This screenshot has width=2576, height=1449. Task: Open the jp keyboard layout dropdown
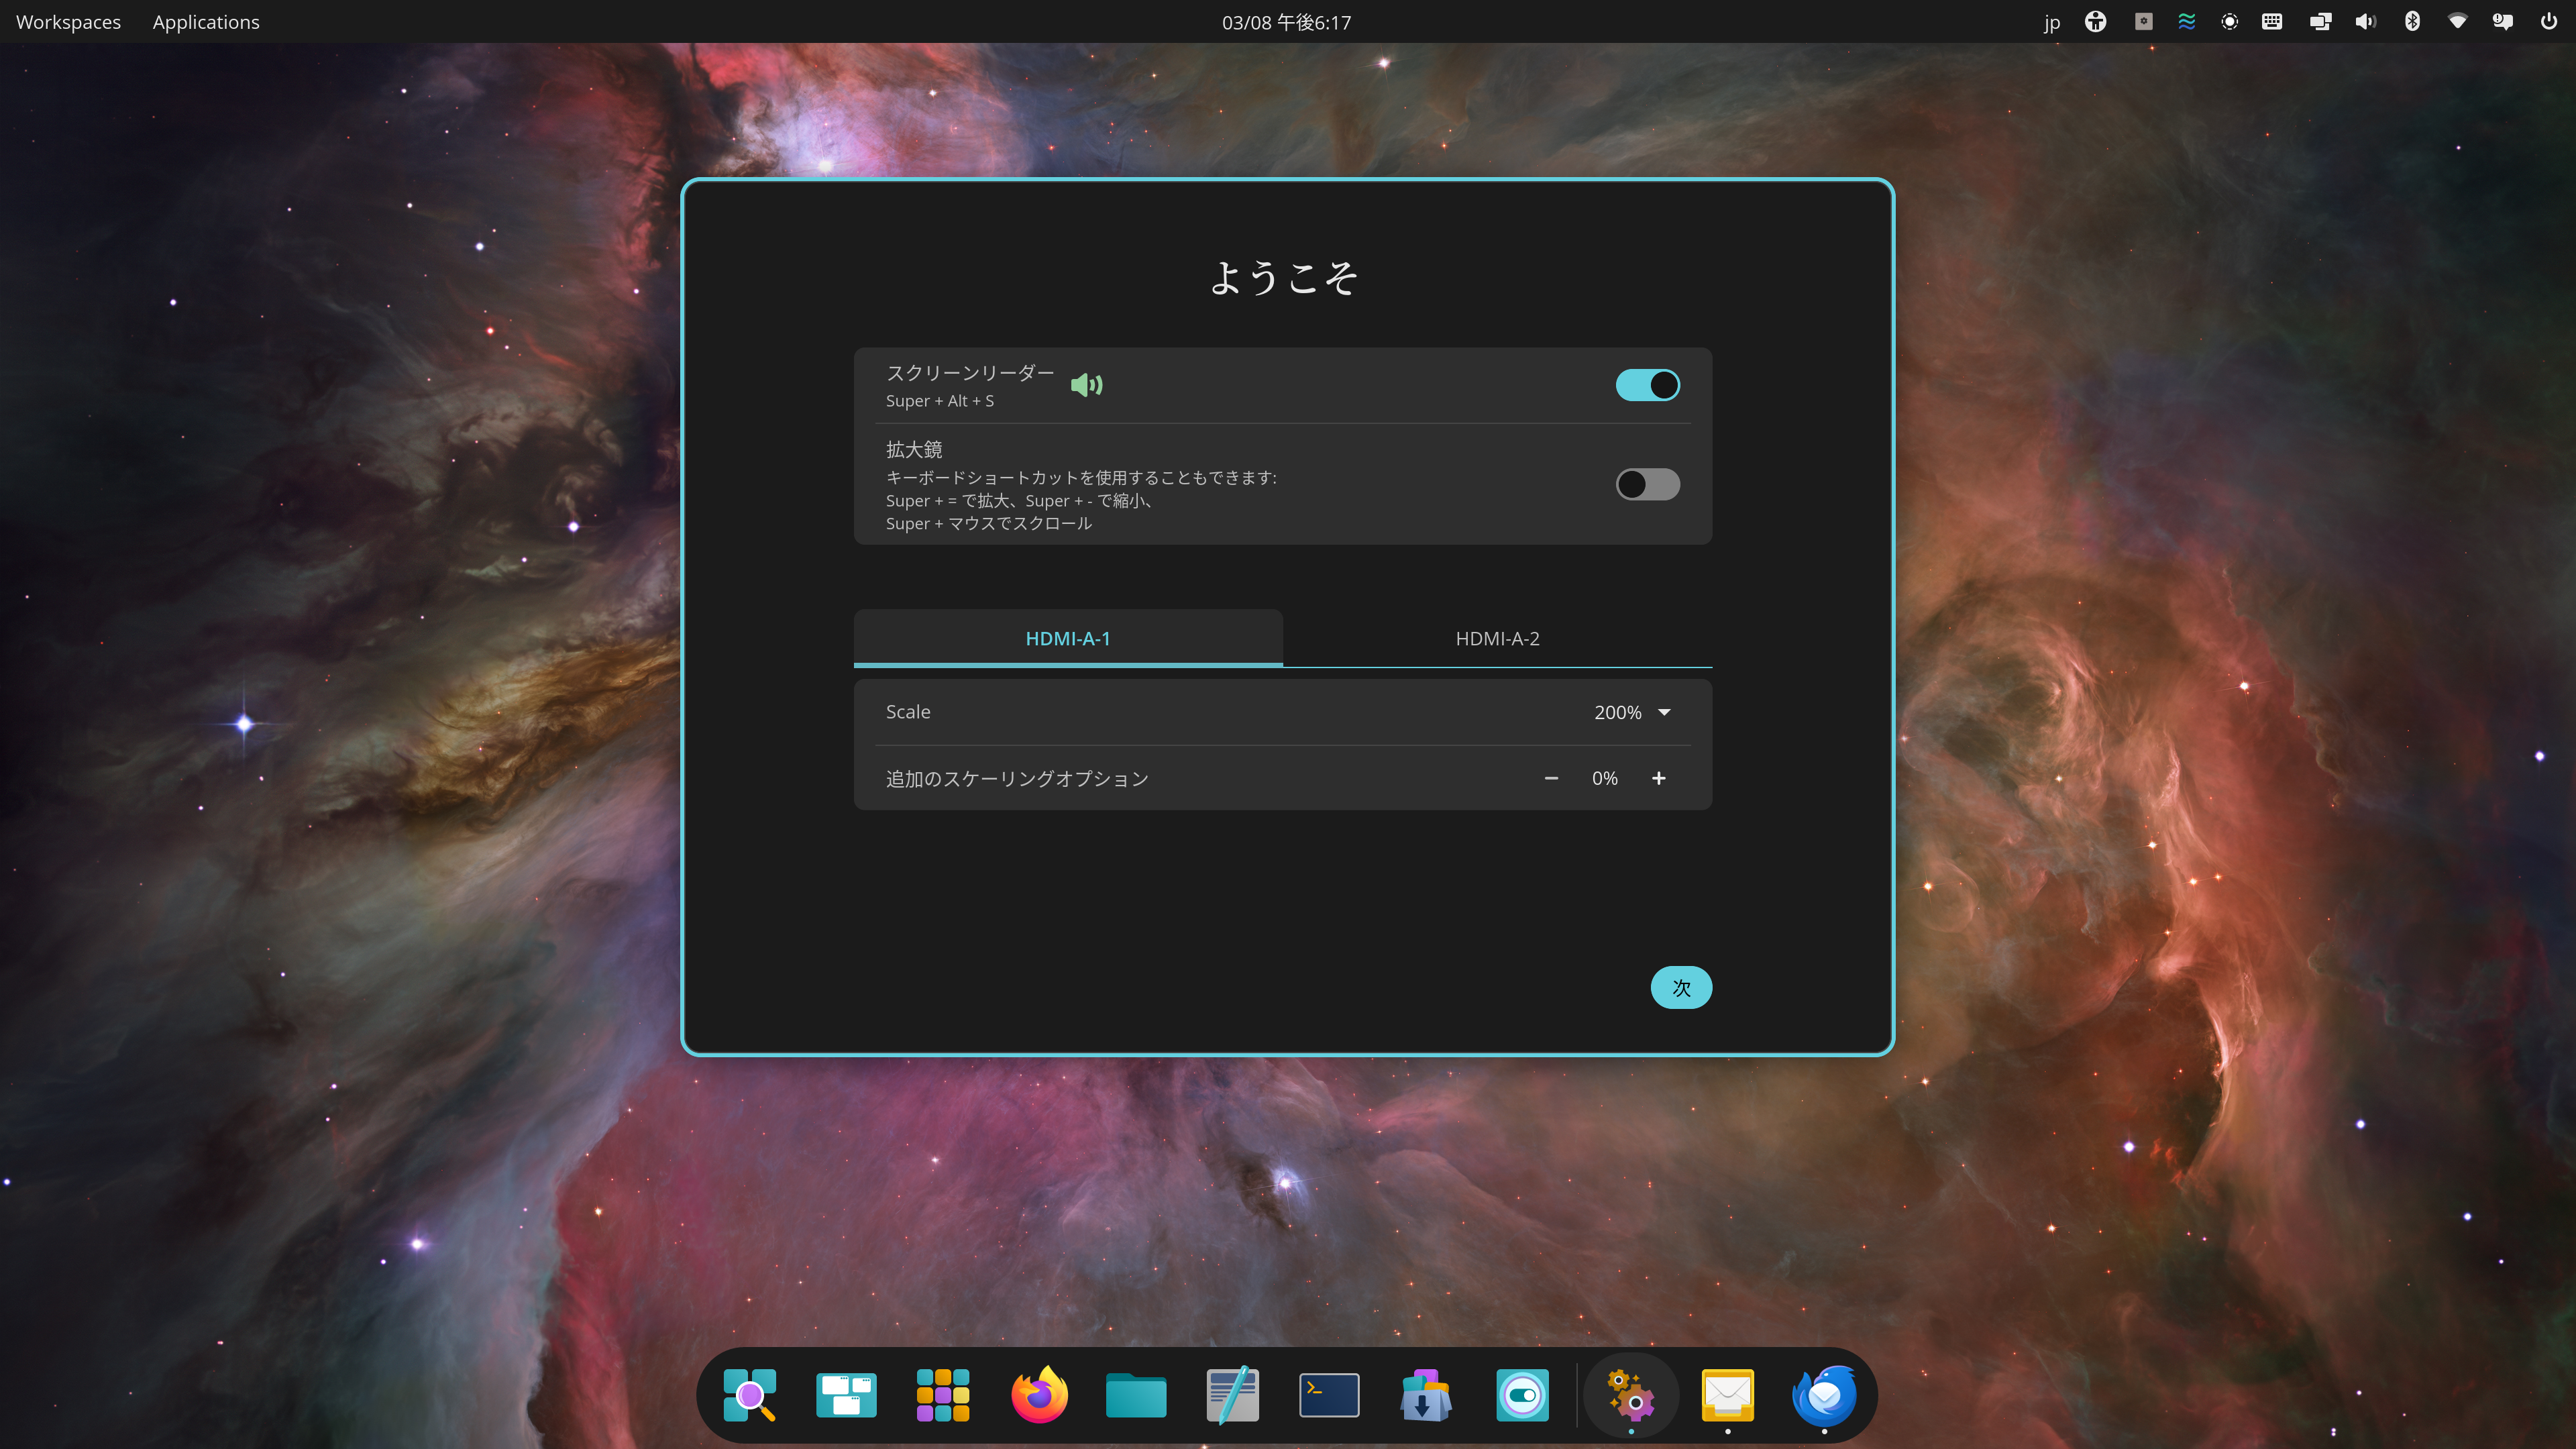2052,22
